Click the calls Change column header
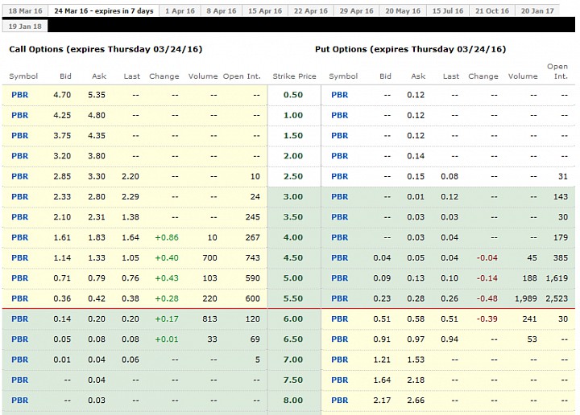Screen dimensions: 580x415 164,76
